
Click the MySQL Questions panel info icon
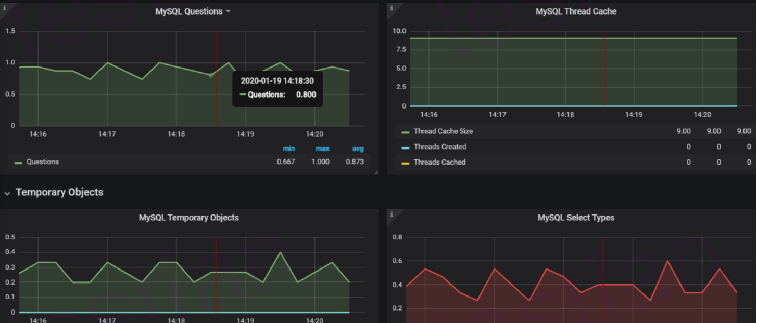coord(5,8)
